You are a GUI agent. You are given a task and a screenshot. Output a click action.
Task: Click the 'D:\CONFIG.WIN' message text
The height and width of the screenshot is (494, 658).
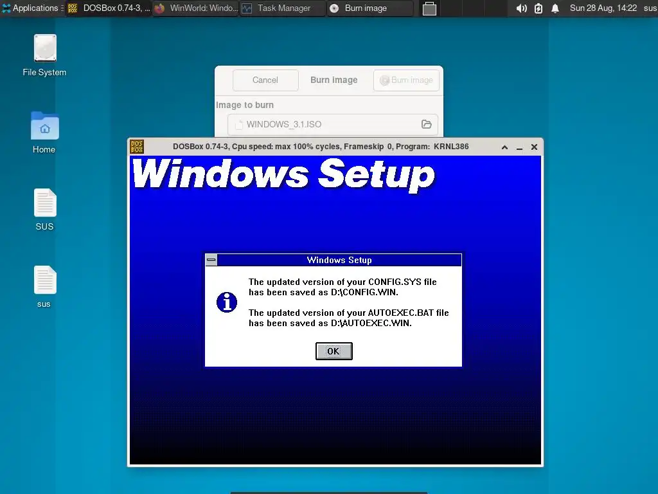[364, 292]
